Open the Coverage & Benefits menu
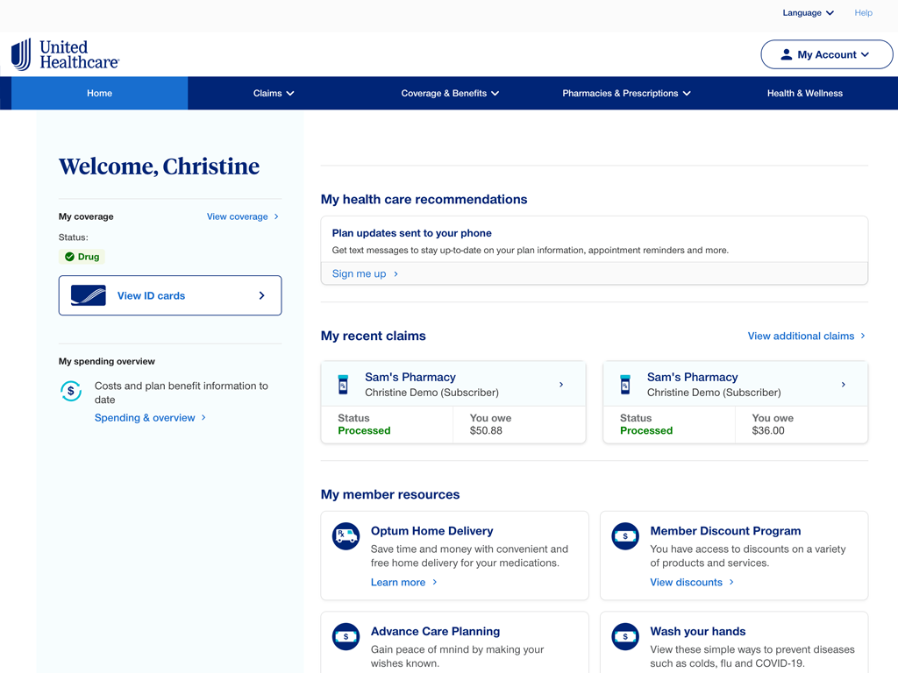 coord(450,93)
